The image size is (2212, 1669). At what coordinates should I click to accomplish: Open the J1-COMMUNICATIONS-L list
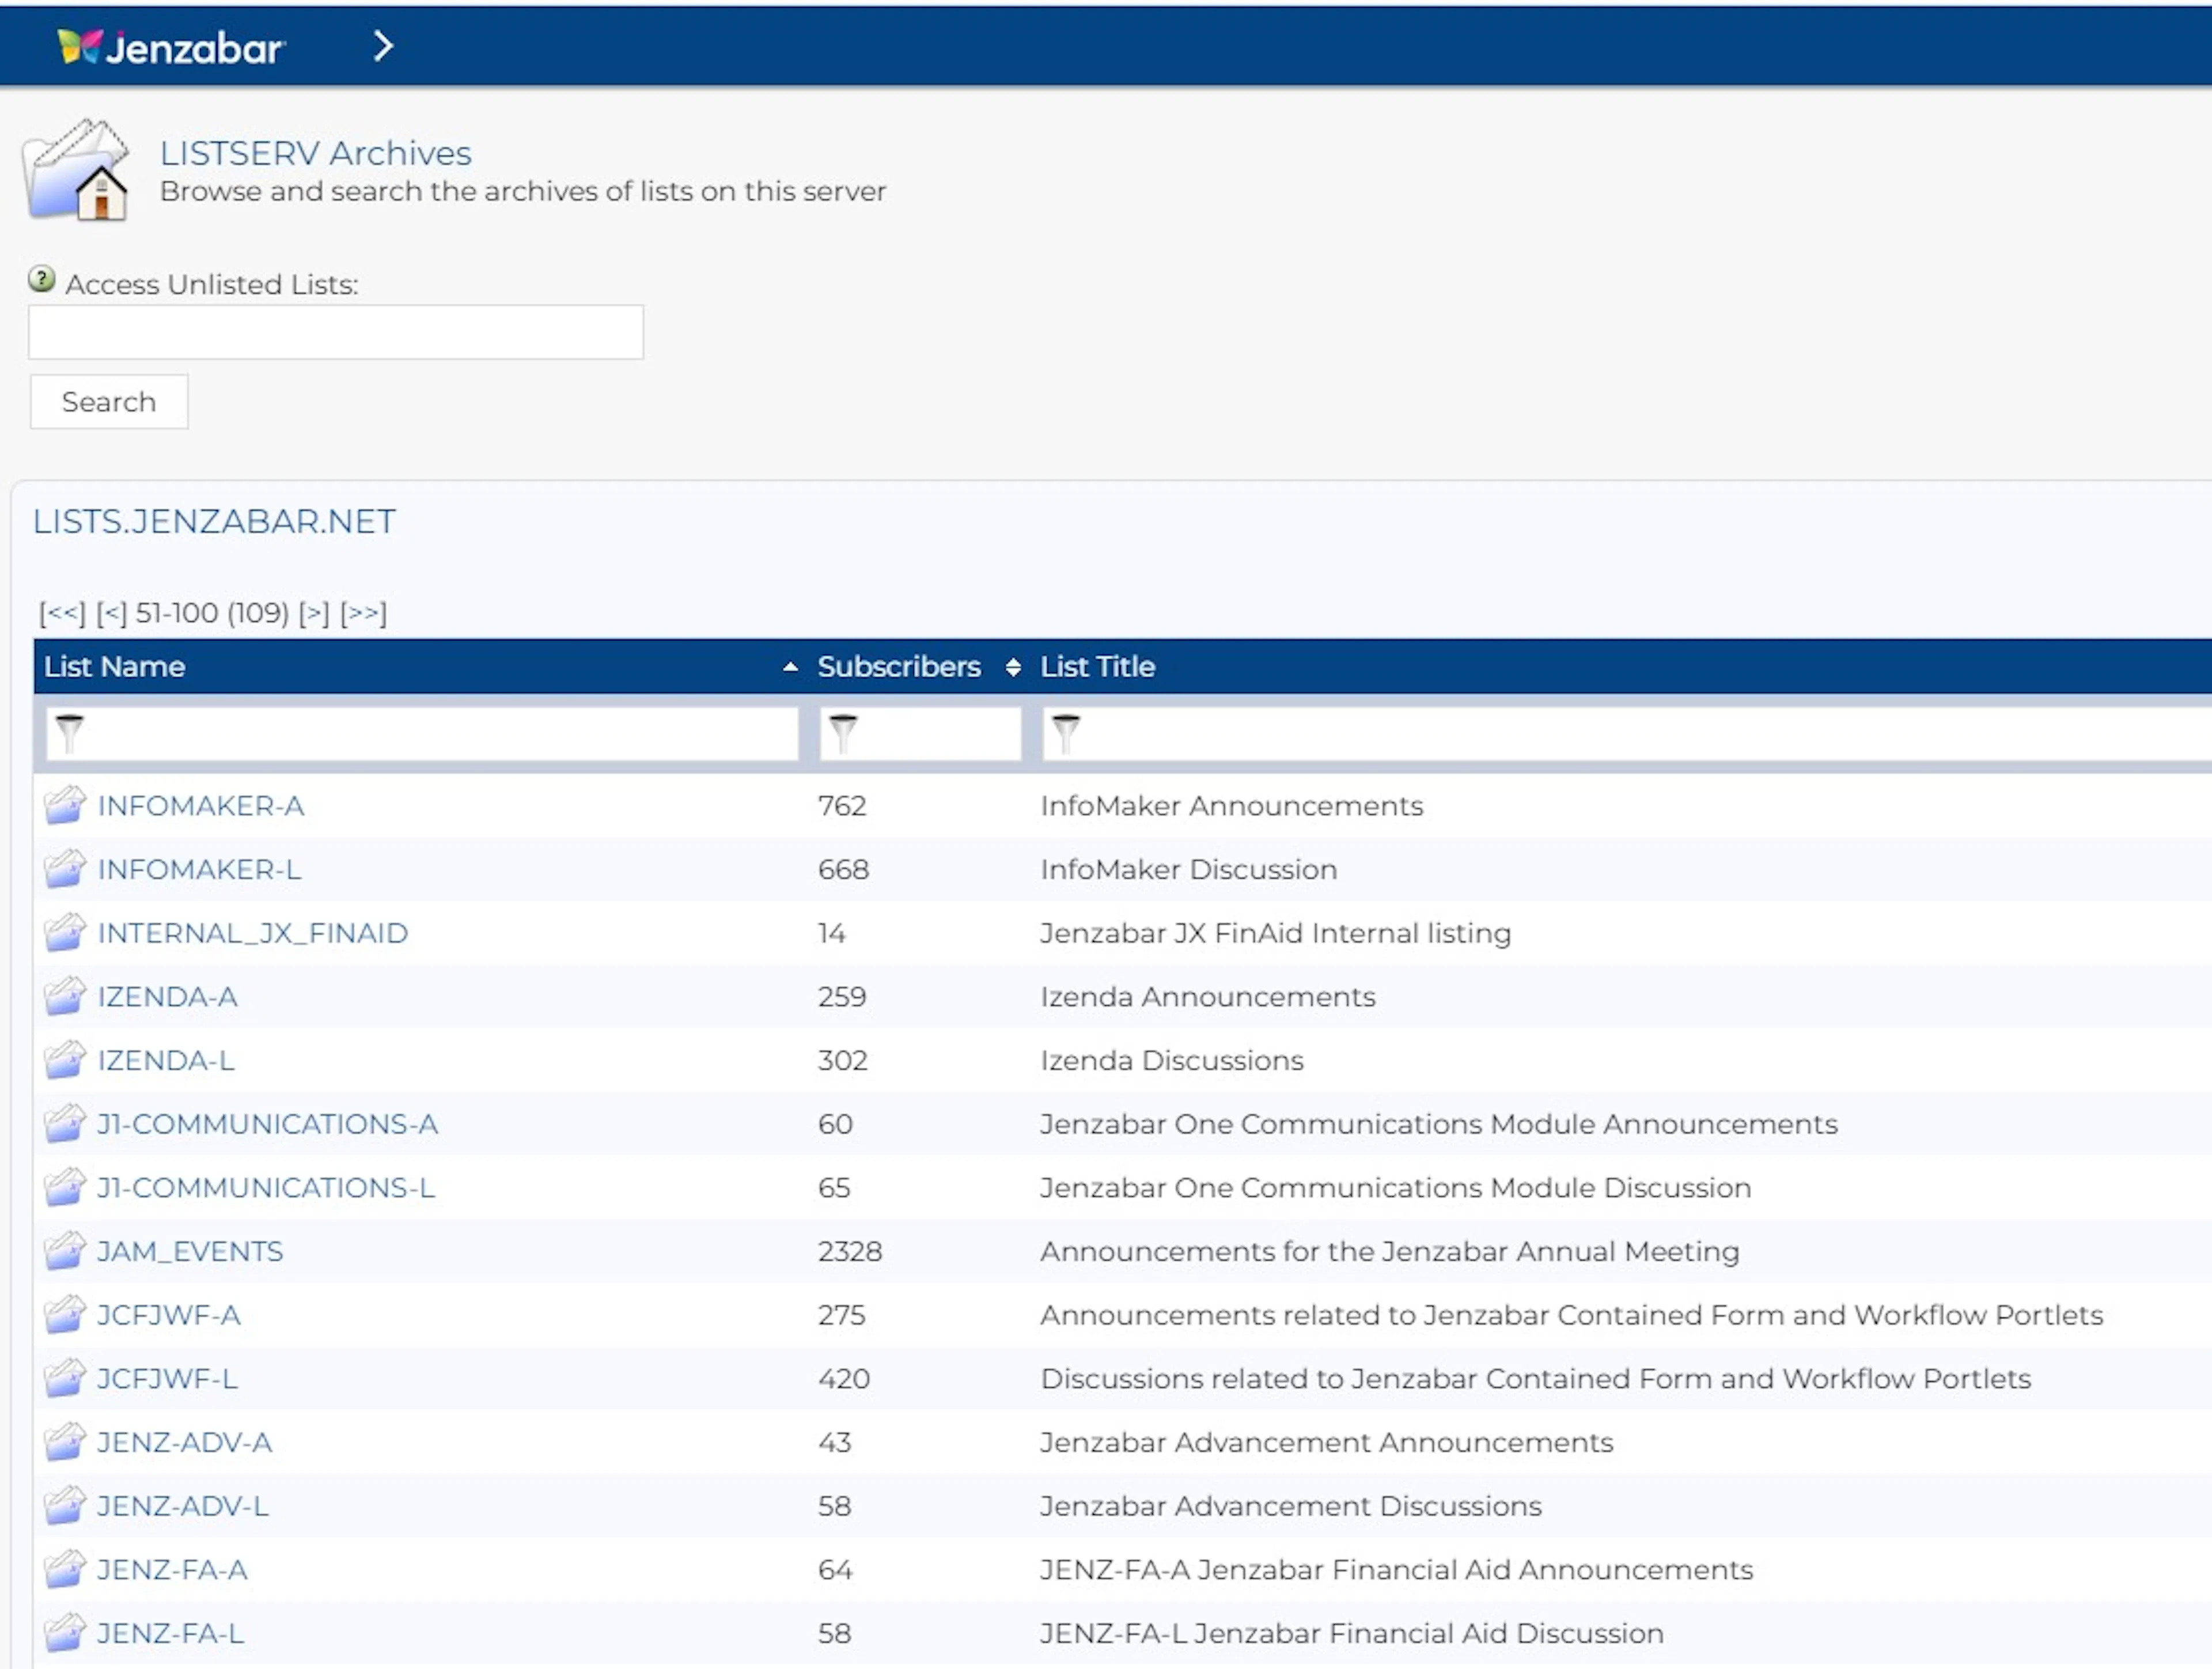point(266,1188)
